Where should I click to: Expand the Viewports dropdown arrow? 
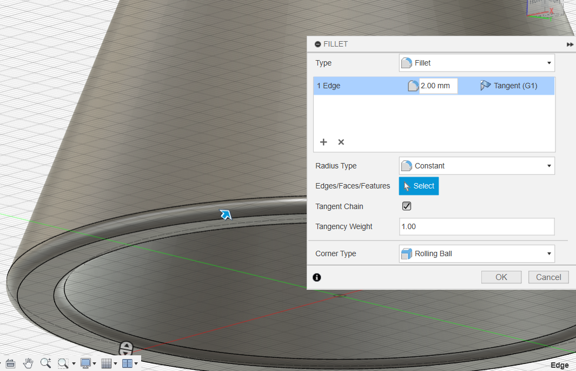click(x=136, y=363)
